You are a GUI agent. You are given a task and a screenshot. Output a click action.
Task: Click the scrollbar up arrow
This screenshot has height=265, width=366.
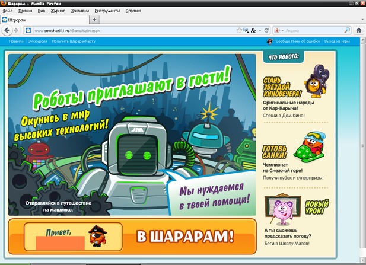pyautogui.click(x=362, y=40)
